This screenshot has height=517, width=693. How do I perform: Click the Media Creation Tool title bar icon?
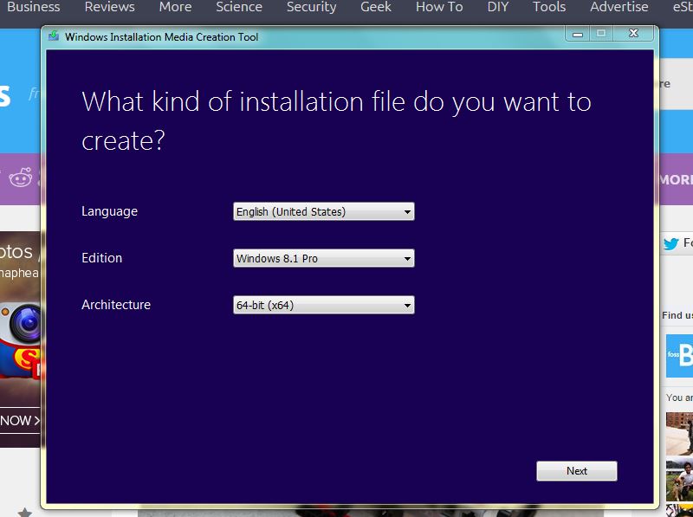[x=54, y=37]
